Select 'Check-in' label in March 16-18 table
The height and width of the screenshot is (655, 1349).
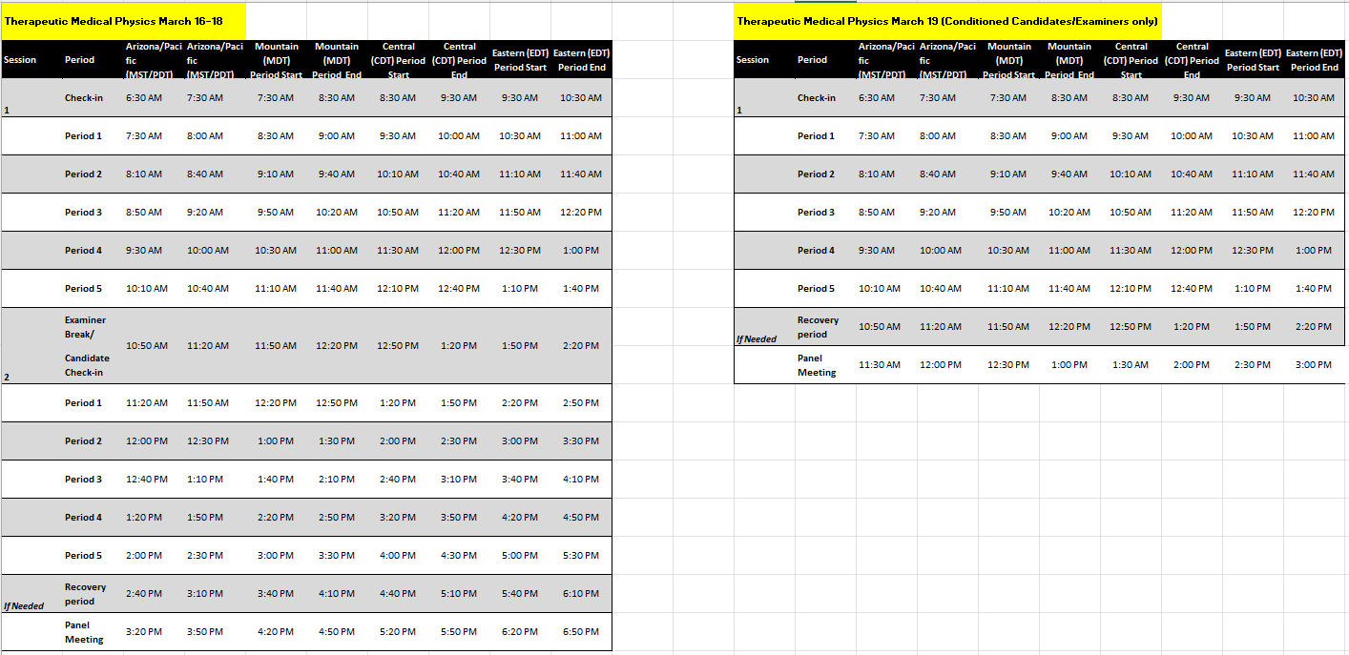[x=84, y=98]
